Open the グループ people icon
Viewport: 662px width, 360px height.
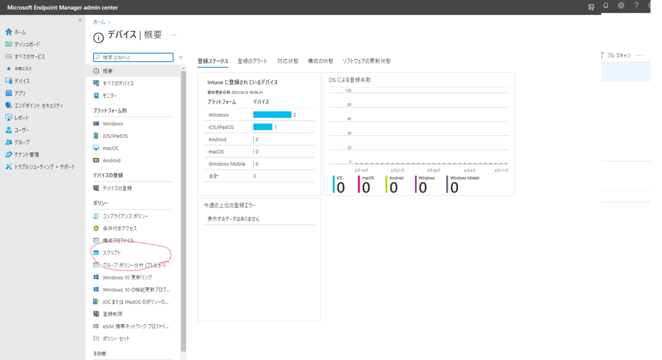[8, 142]
